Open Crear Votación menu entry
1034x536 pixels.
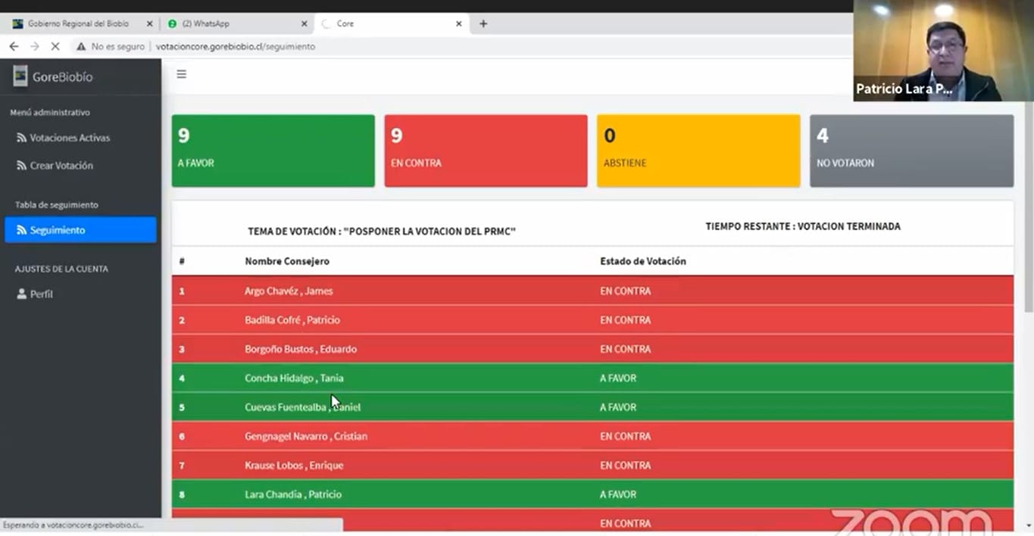click(61, 165)
